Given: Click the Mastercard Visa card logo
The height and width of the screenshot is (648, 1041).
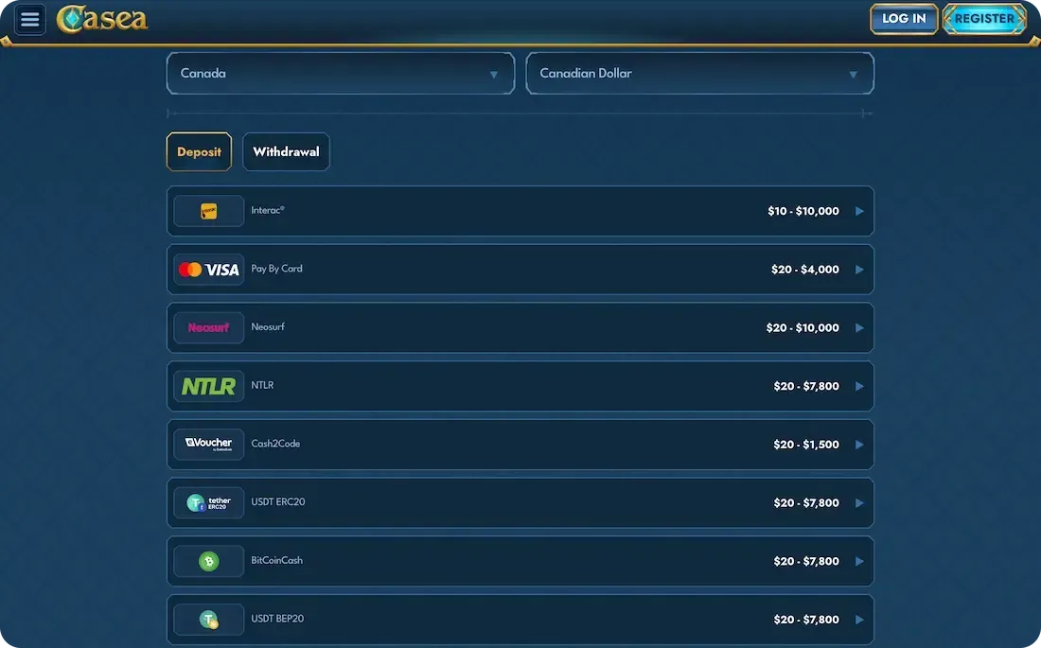Looking at the screenshot, I should click(209, 270).
